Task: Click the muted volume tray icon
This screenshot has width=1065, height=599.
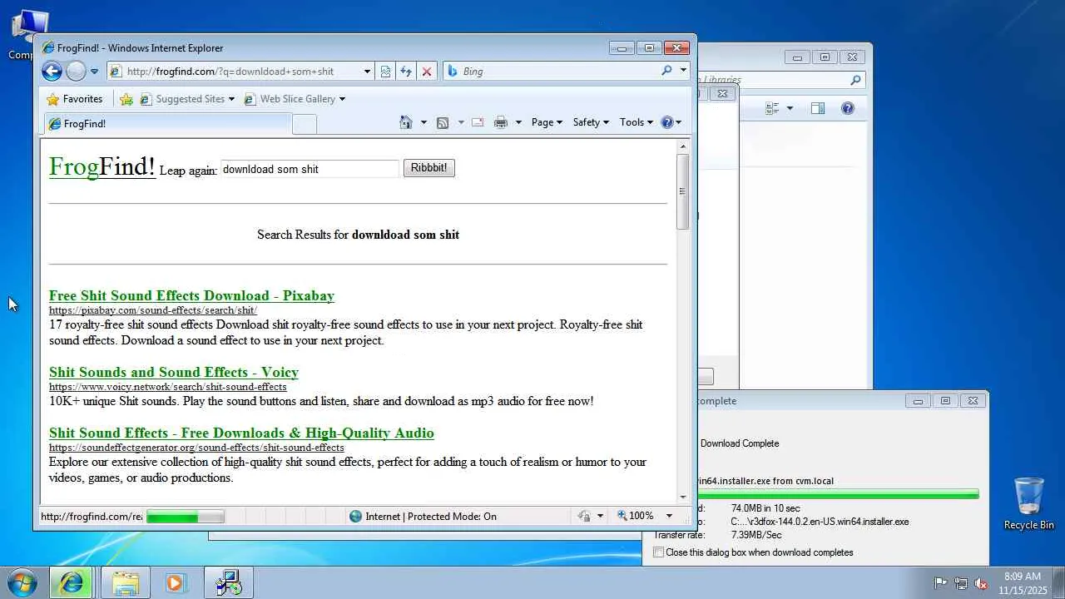Action: [x=982, y=583]
